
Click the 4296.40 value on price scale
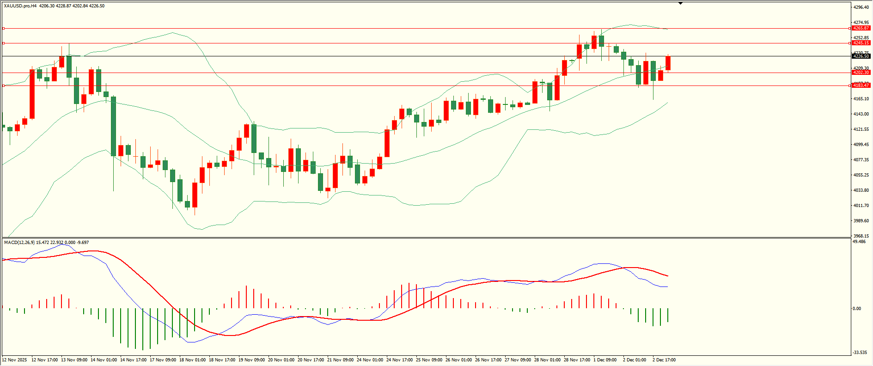[861, 7]
